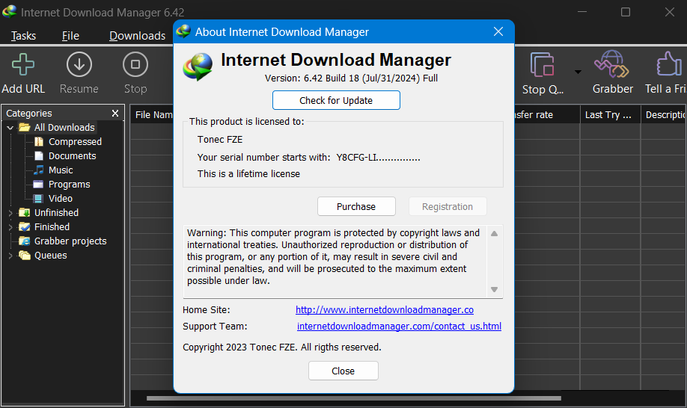Viewport: 687px width, 408px height.
Task: Click the Purchase button
Action: [356, 206]
